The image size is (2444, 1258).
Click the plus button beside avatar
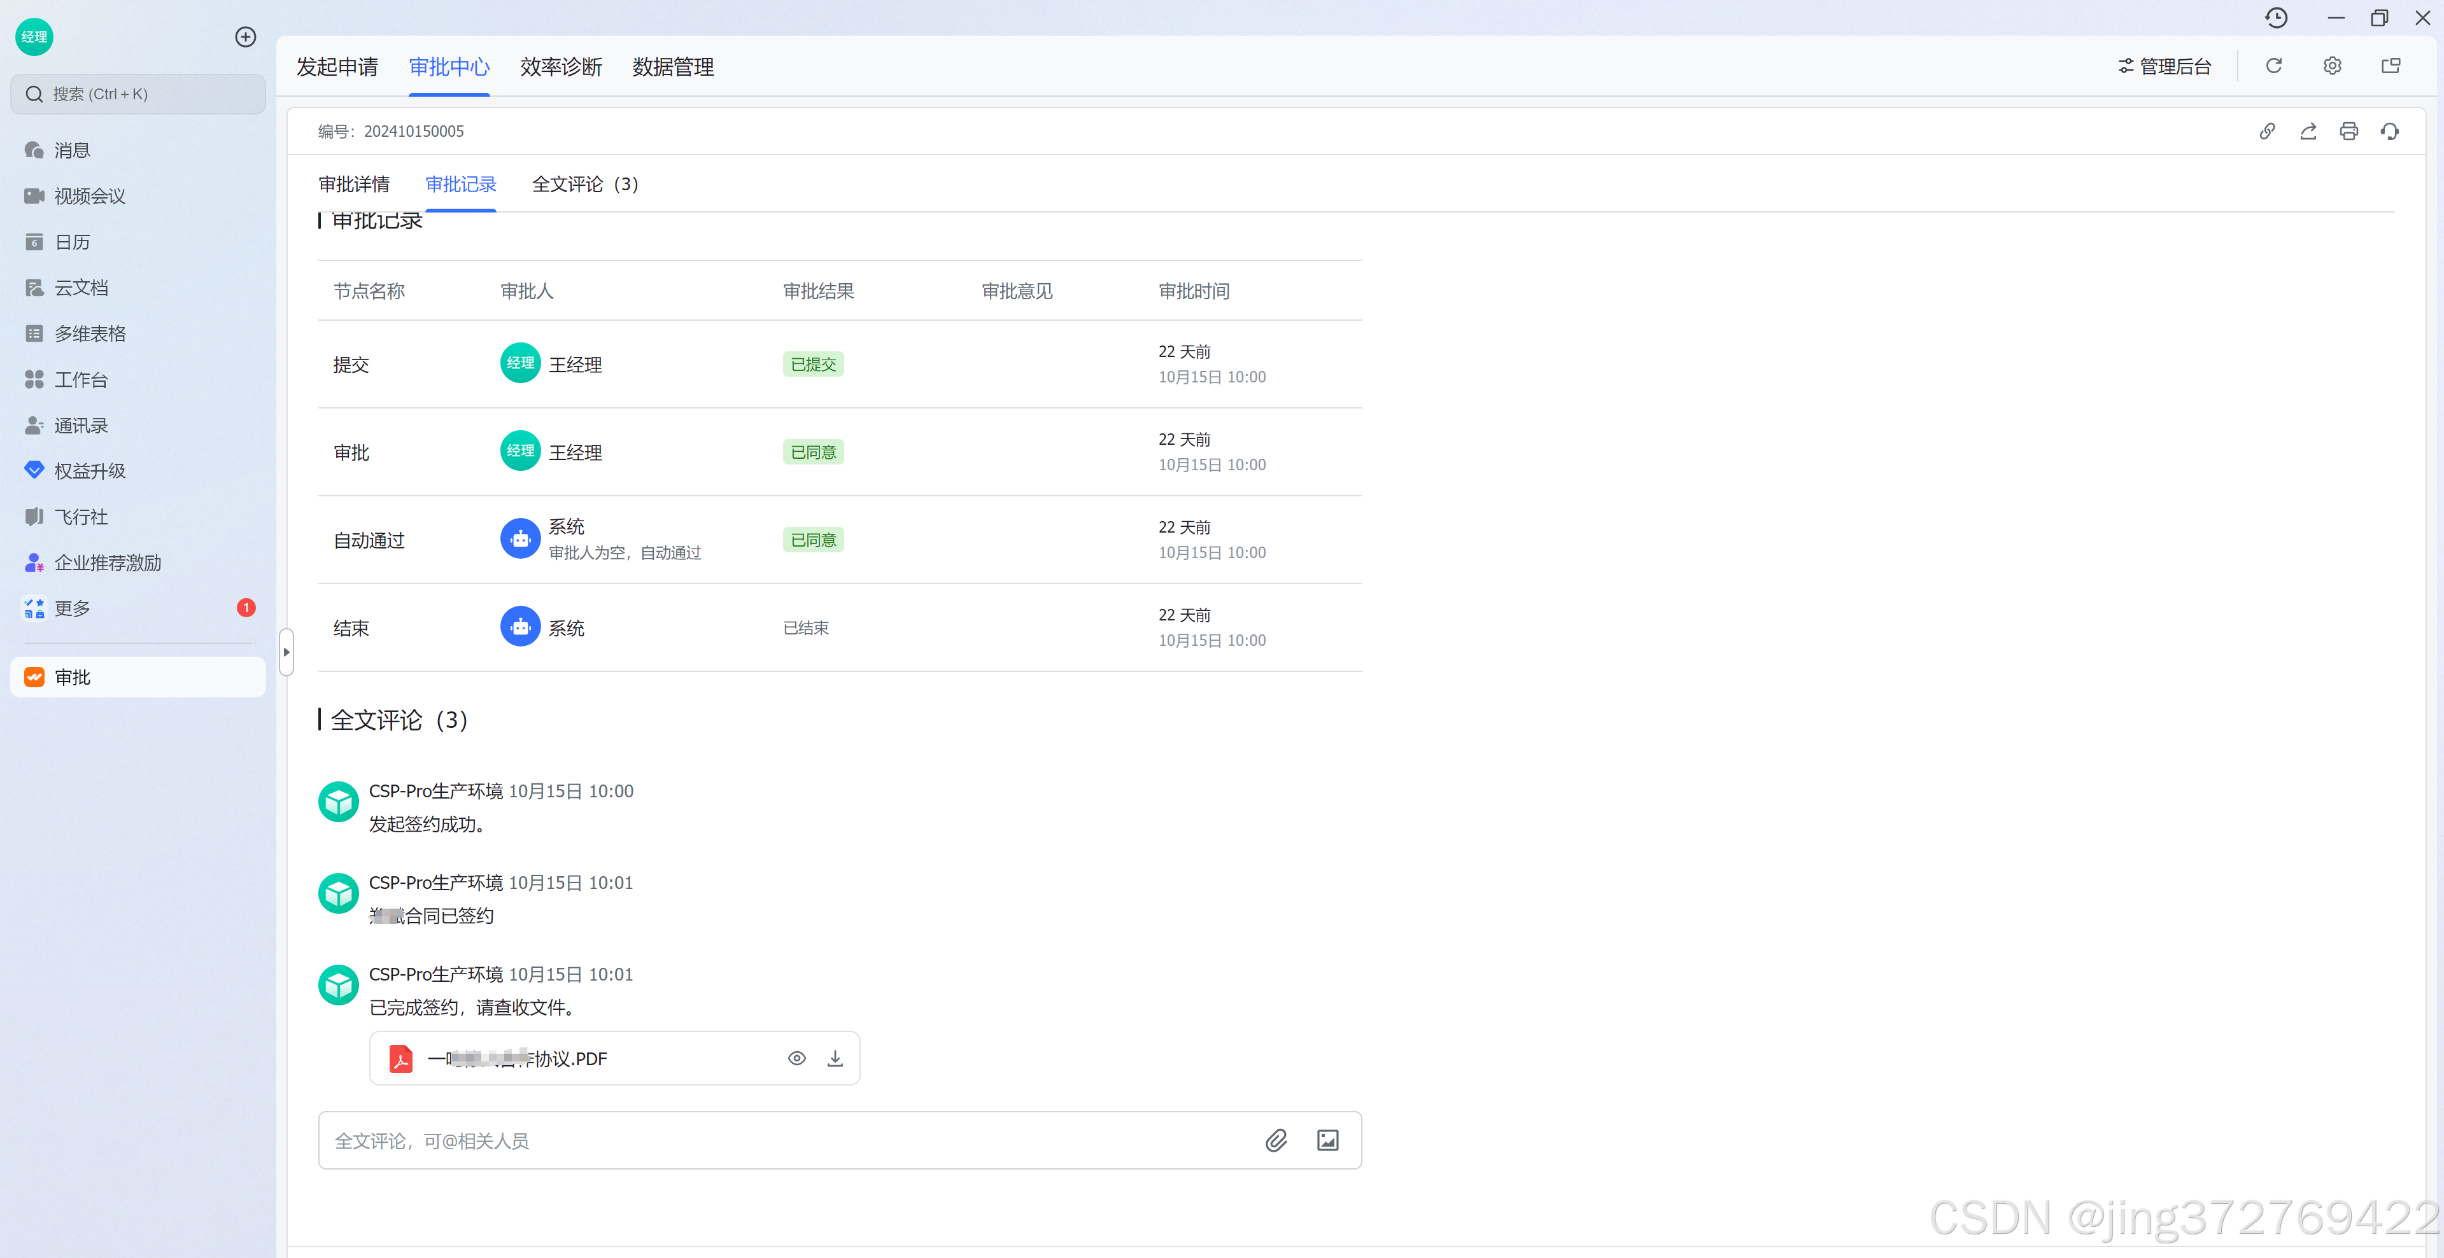(x=244, y=37)
